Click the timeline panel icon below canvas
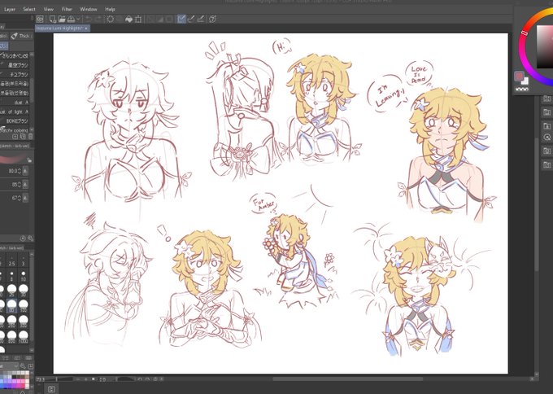This screenshot has height=394, width=553. point(51,389)
